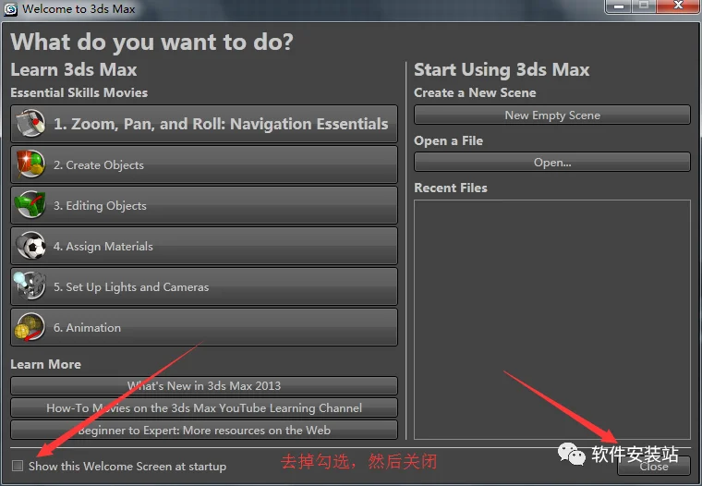This screenshot has width=702, height=486.
Task: Click the Zoom, Pan, and Roll movie icon
Action: pyautogui.click(x=30, y=123)
